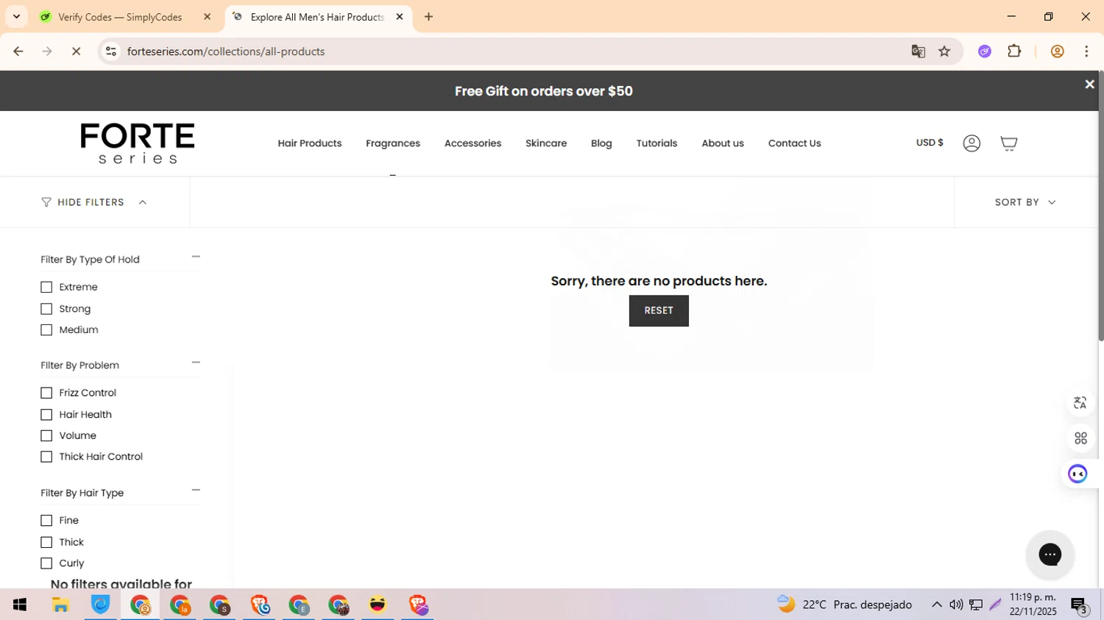Tick the Thick Hair Control checkbox
The height and width of the screenshot is (620, 1104).
46,457
